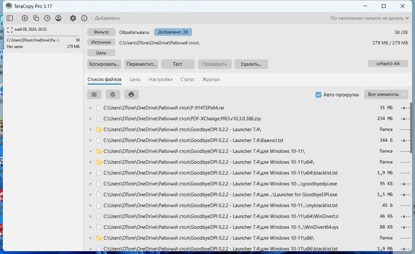Toggle the sidebar panel icon
The height and width of the screenshot is (254, 415).
click(x=10, y=18)
